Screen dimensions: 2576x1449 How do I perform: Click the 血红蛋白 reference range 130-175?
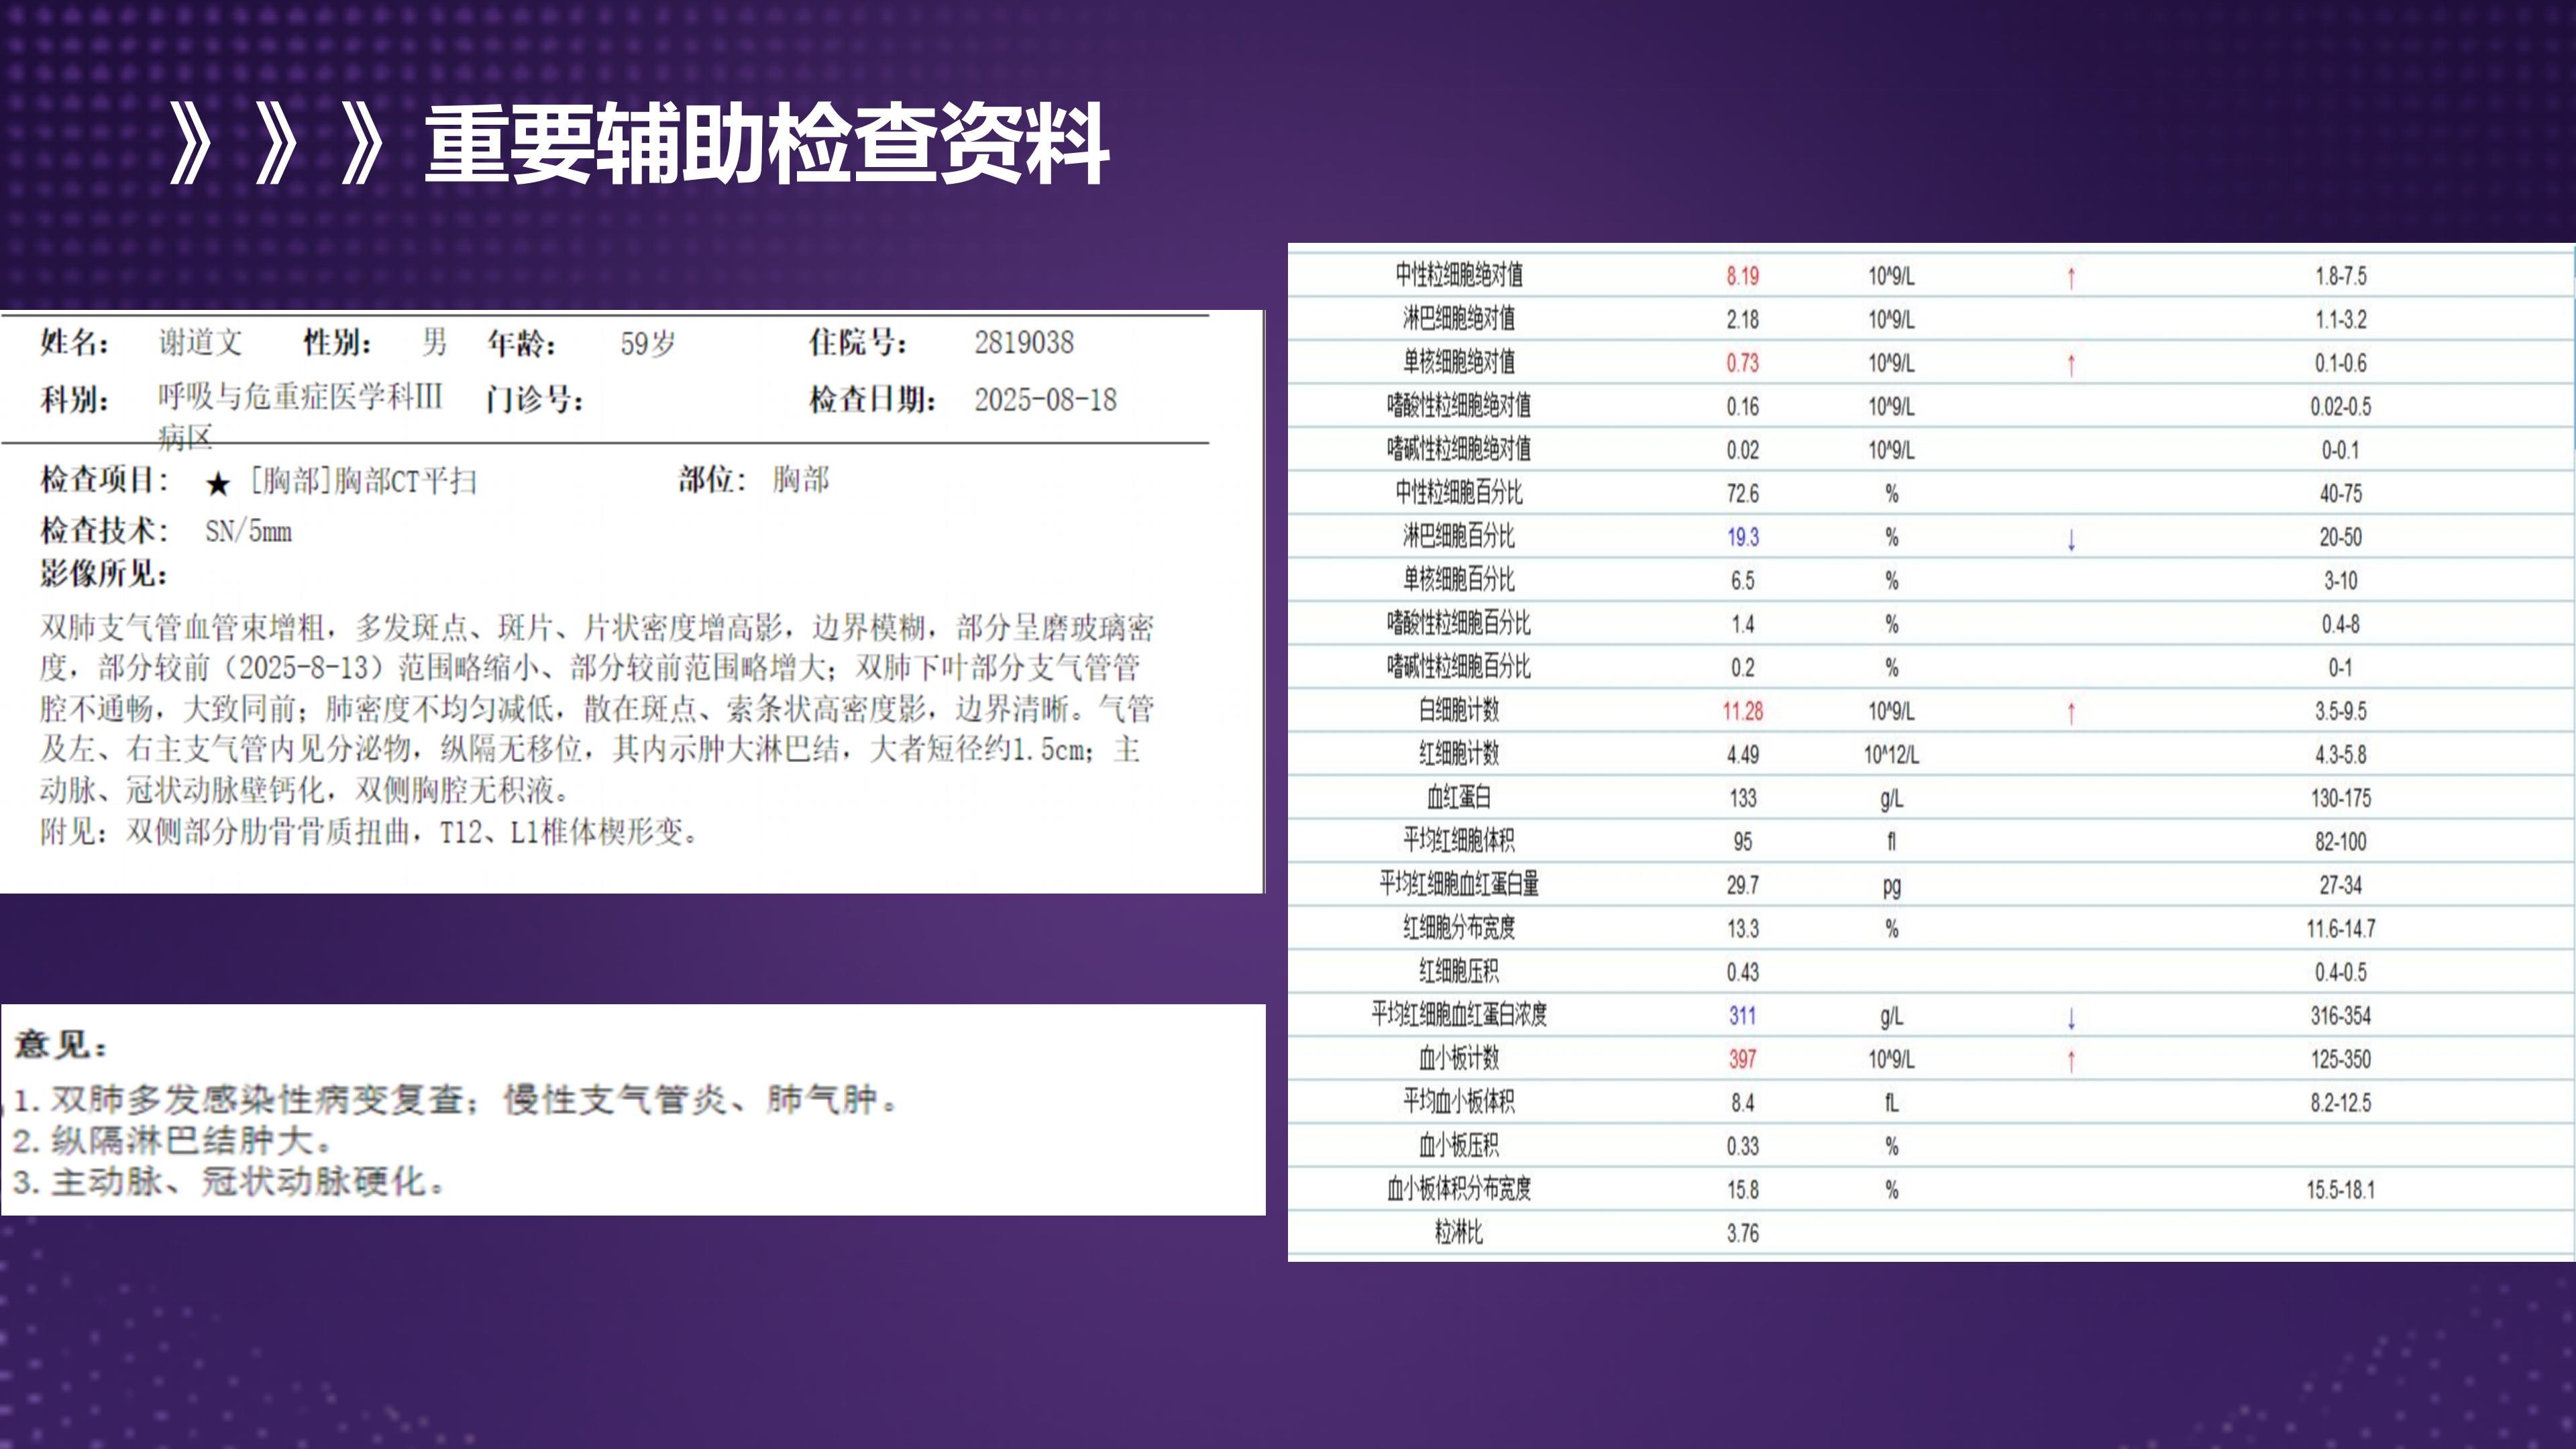point(2340,798)
